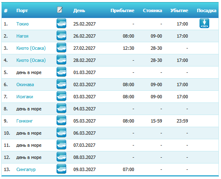Open the Сингапур port link
This screenshot has height=179, width=221.
point(26,169)
